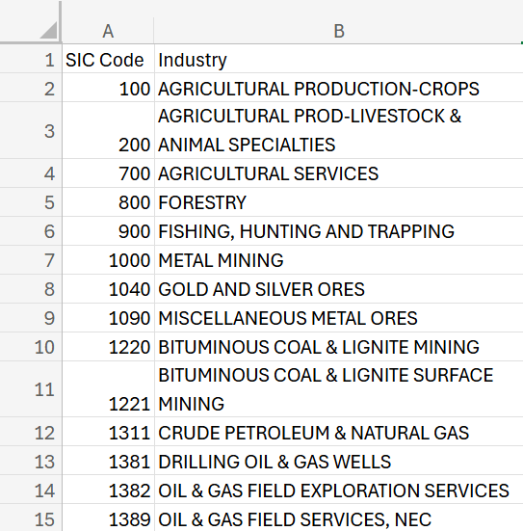
Task: Select row 11 header
Action: pyautogui.click(x=31, y=389)
